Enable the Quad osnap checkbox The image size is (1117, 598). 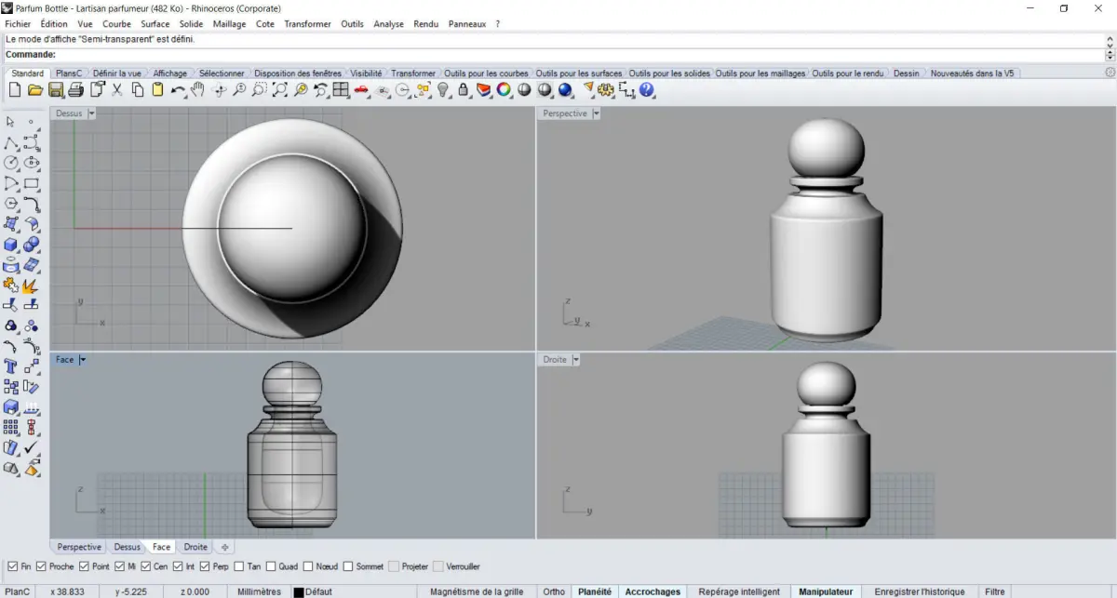coord(270,566)
